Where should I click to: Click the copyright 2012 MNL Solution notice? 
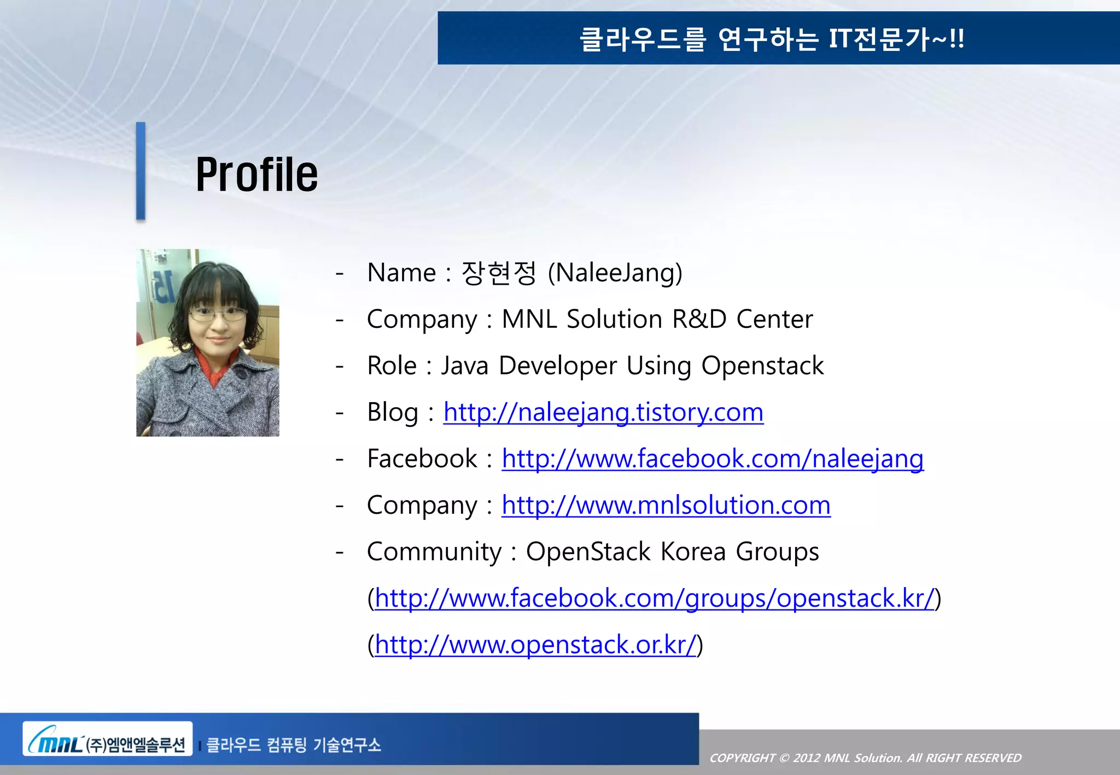point(865,758)
